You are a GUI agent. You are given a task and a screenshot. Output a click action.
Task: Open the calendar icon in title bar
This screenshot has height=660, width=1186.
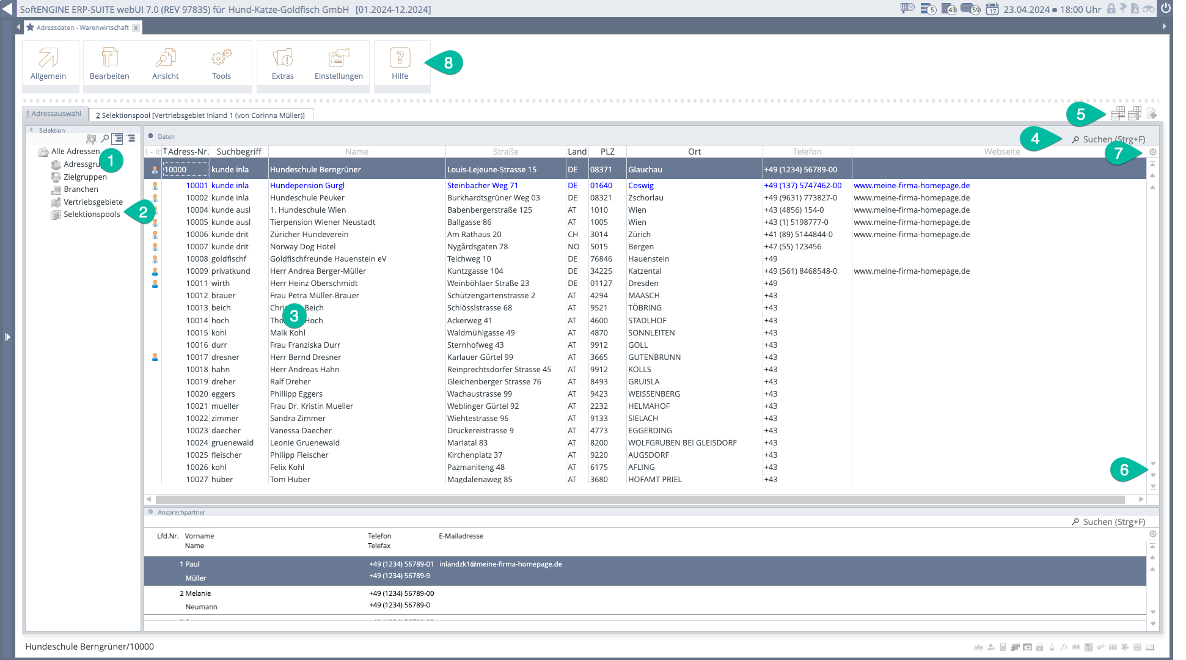[x=992, y=9]
